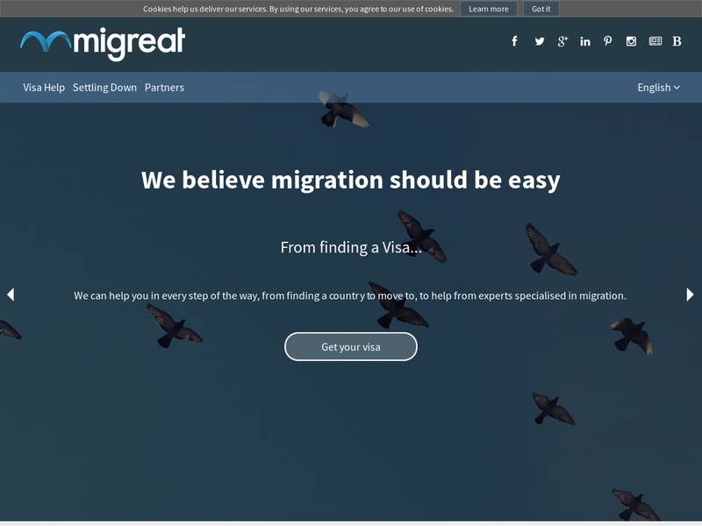Image resolution: width=702 pixels, height=526 pixels.
Task: Advance to next slide with right arrow
Action: [x=690, y=295]
